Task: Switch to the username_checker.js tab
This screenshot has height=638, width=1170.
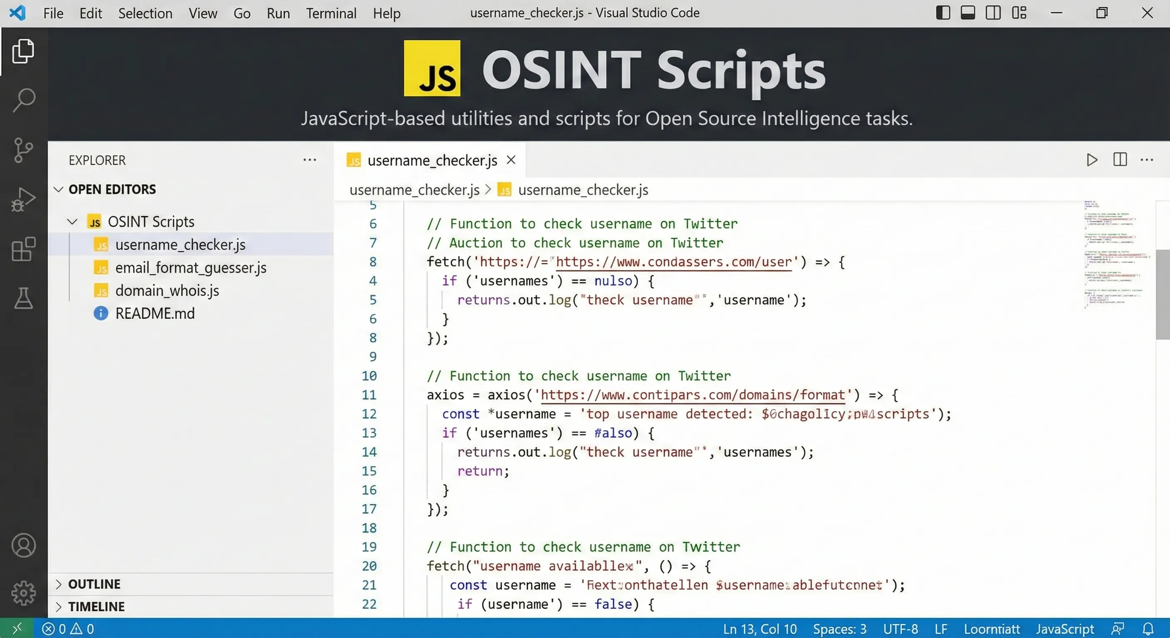Action: 432,160
